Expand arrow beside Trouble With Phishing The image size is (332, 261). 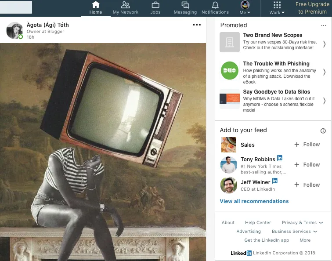tap(325, 72)
